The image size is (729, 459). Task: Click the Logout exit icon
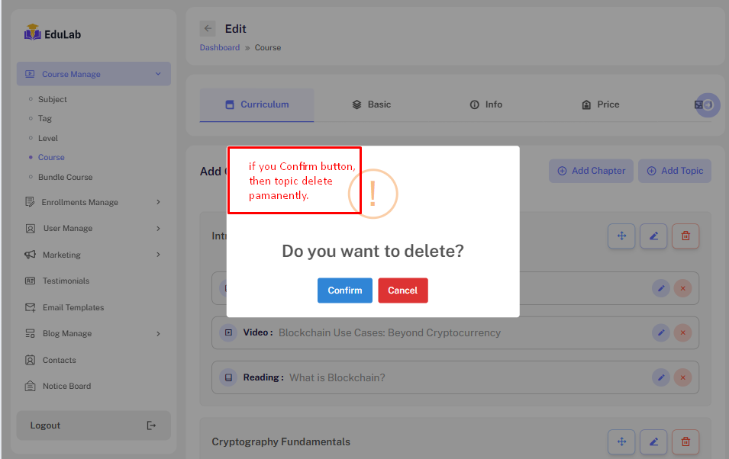(x=151, y=425)
